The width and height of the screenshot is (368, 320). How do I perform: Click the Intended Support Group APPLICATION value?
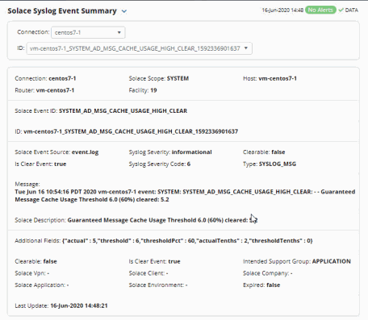[331, 261]
